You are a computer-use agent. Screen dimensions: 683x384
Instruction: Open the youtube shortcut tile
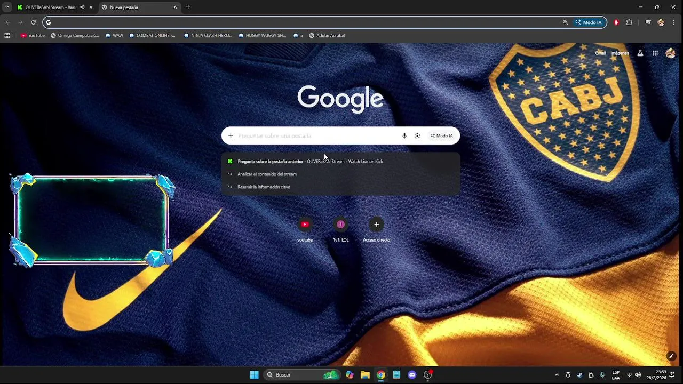pos(305,229)
